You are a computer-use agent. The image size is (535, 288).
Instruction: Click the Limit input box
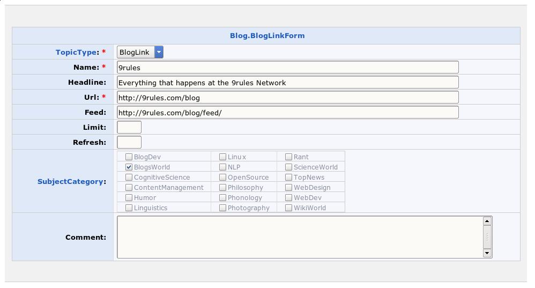[x=129, y=127]
